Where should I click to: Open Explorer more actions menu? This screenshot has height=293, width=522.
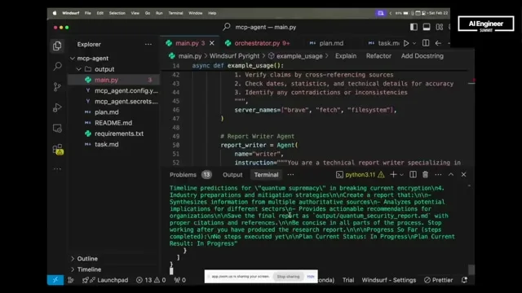click(148, 44)
